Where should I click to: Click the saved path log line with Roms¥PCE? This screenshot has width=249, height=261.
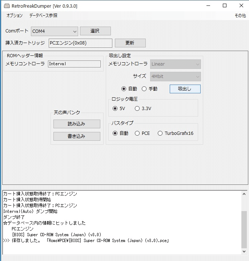[x=86, y=241]
